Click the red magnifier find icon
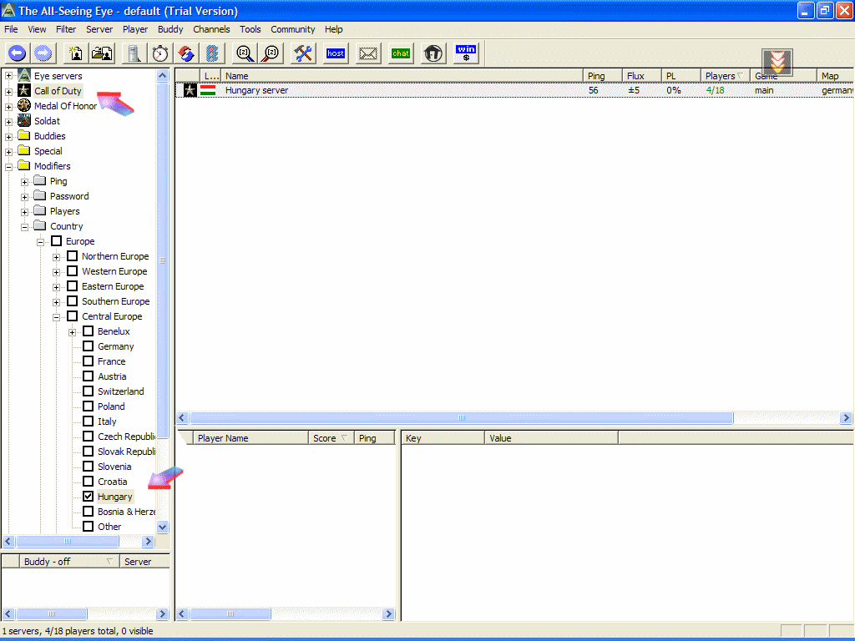Screen dimensions: 855x641 [x=271, y=53]
